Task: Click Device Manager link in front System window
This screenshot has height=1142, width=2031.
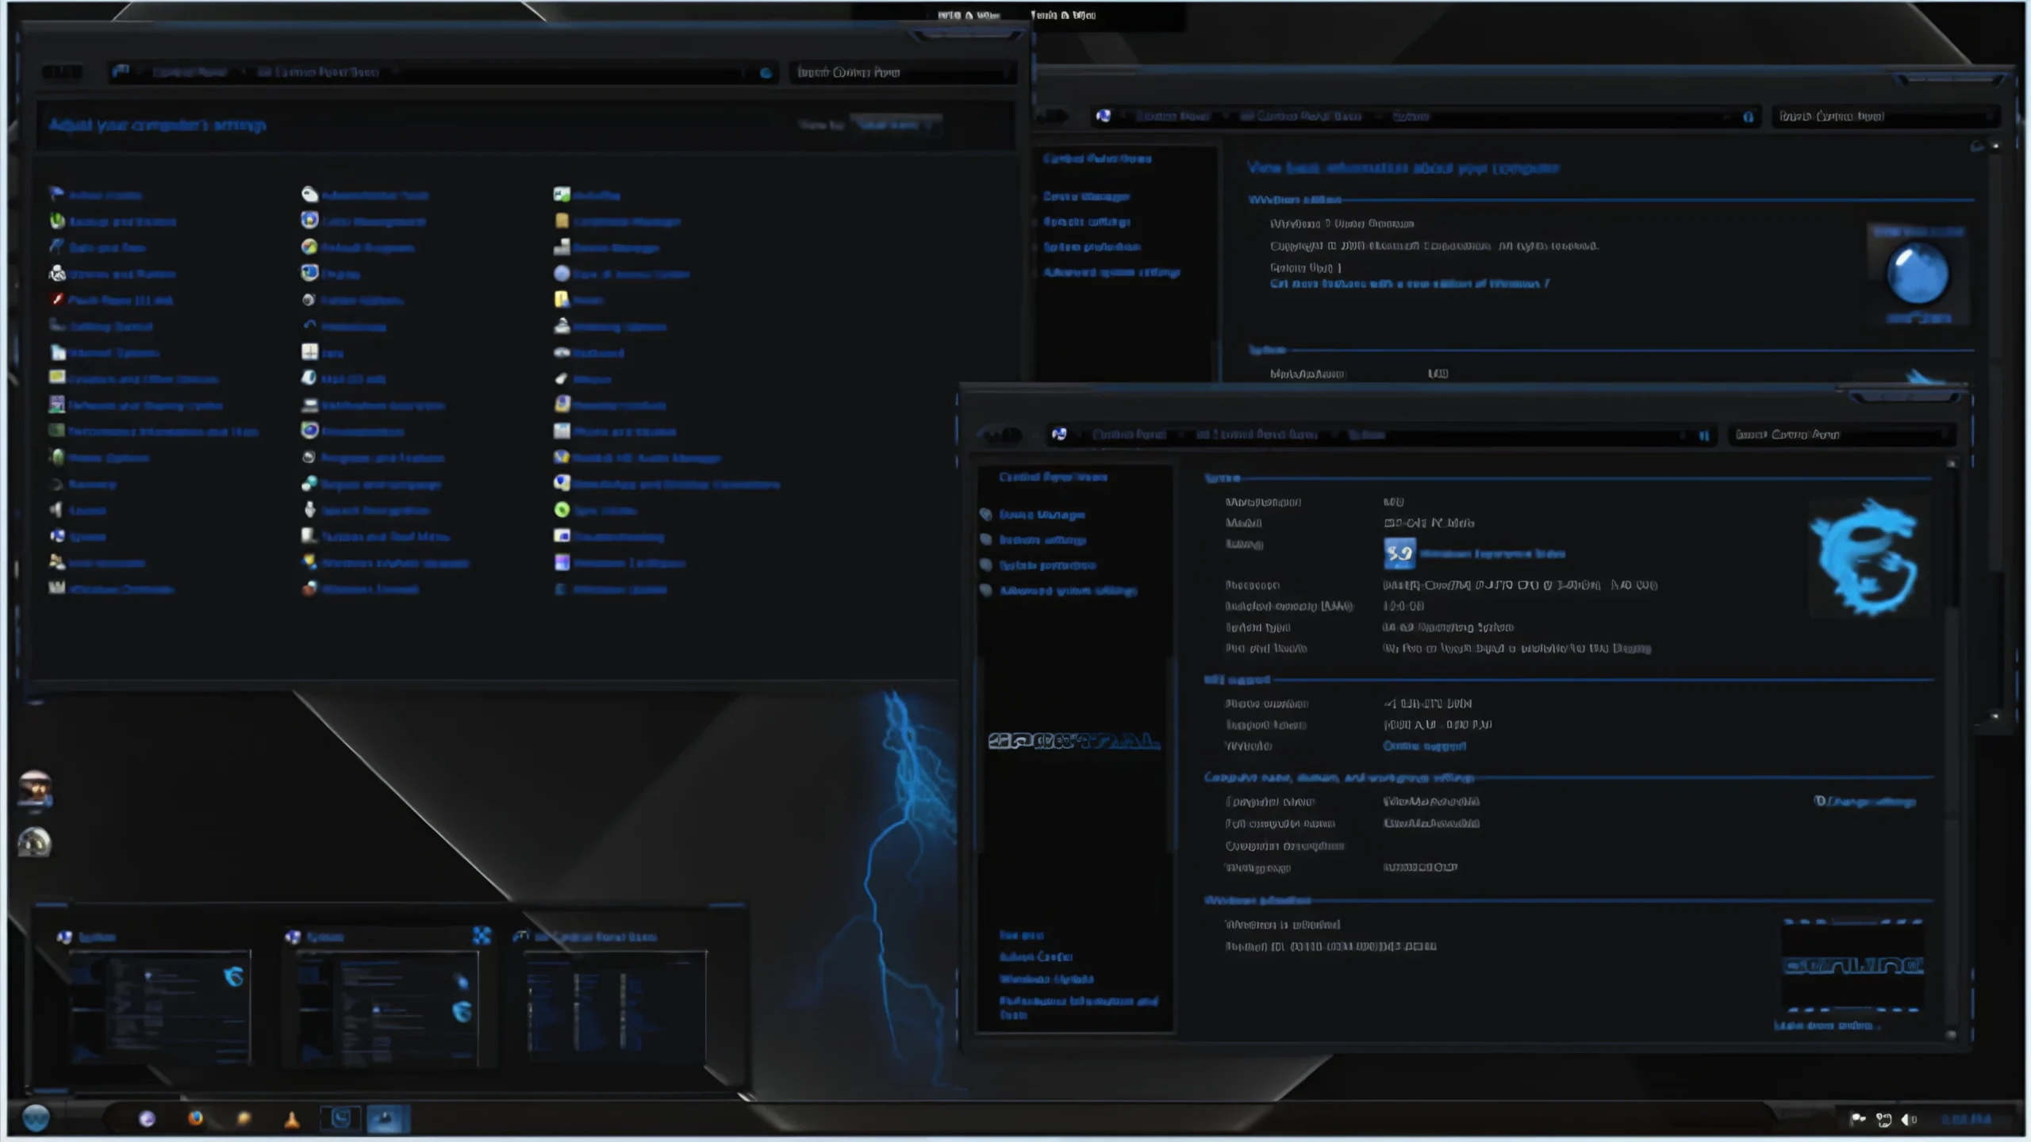Action: pyautogui.click(x=1042, y=515)
